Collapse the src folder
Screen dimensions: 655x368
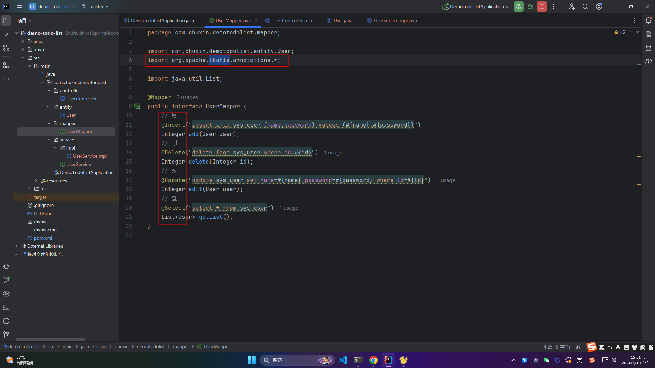23,58
